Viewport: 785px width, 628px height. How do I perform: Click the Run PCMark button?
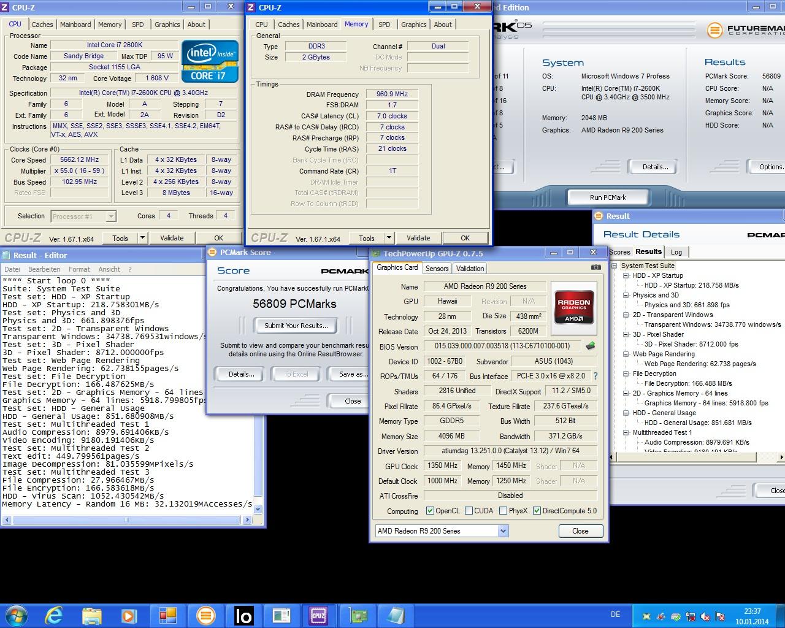608,197
